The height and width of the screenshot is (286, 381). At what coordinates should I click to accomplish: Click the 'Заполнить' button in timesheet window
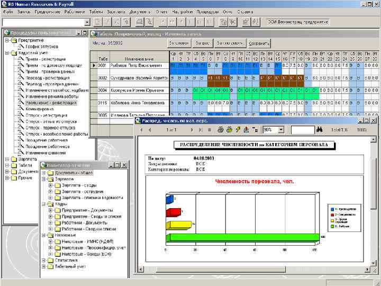[x=230, y=43]
